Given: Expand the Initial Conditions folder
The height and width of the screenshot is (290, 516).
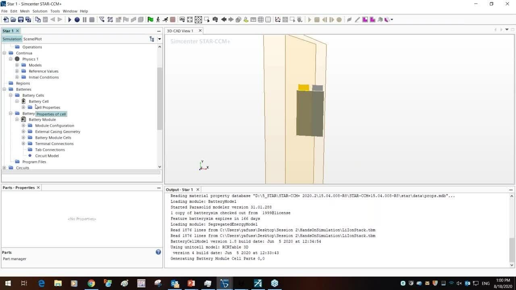Looking at the screenshot, I should click(x=17, y=77).
